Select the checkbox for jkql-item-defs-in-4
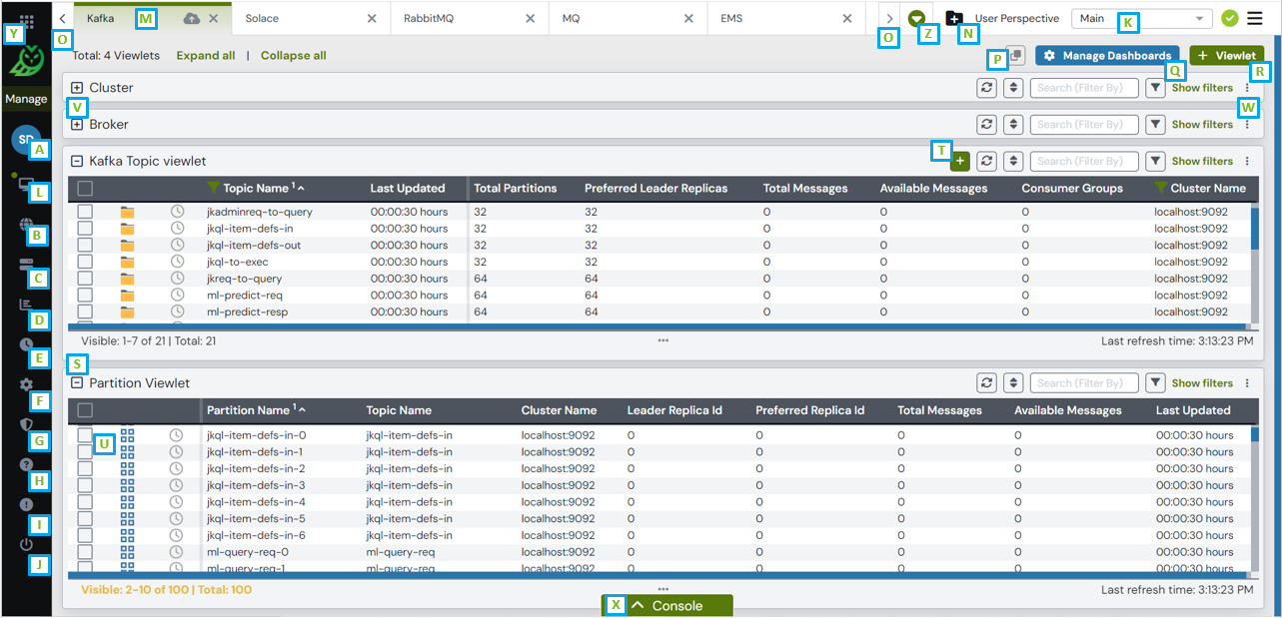 point(85,501)
